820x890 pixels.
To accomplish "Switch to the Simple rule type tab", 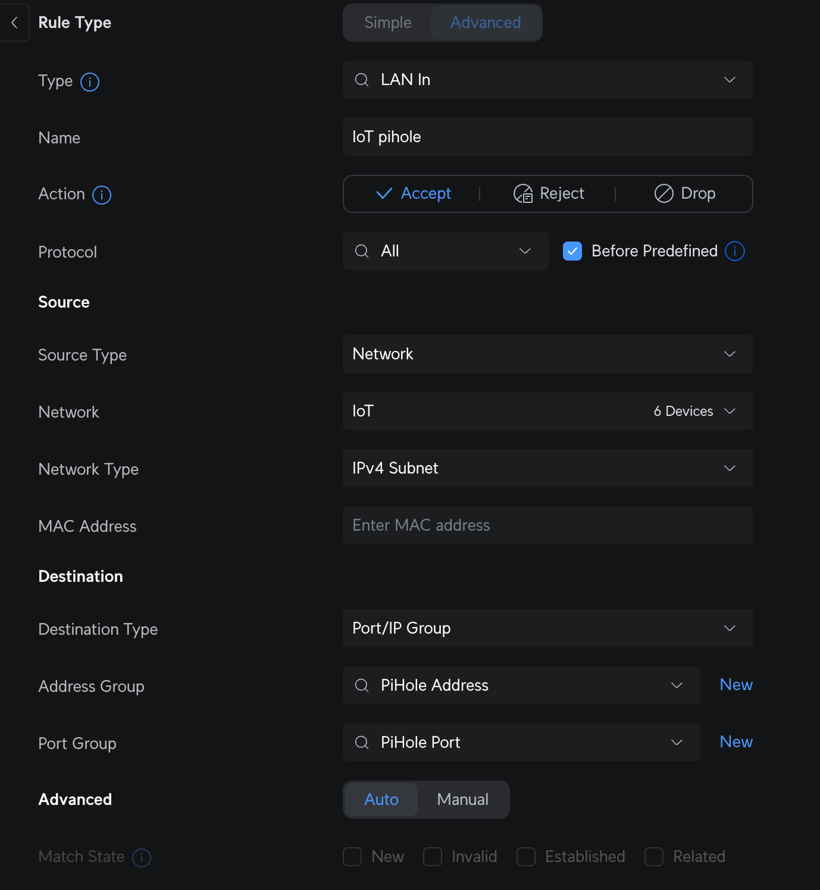I will point(388,23).
